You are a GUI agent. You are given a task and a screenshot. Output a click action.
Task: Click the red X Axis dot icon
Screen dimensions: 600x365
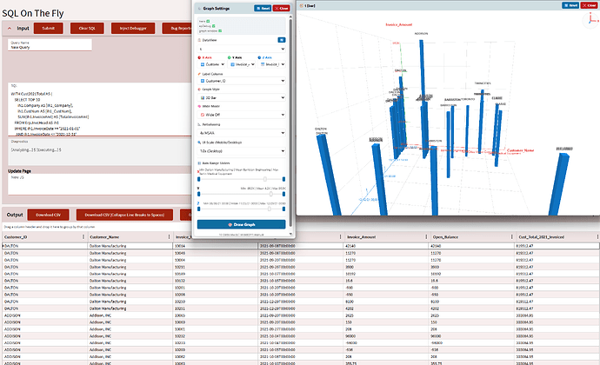click(x=199, y=57)
